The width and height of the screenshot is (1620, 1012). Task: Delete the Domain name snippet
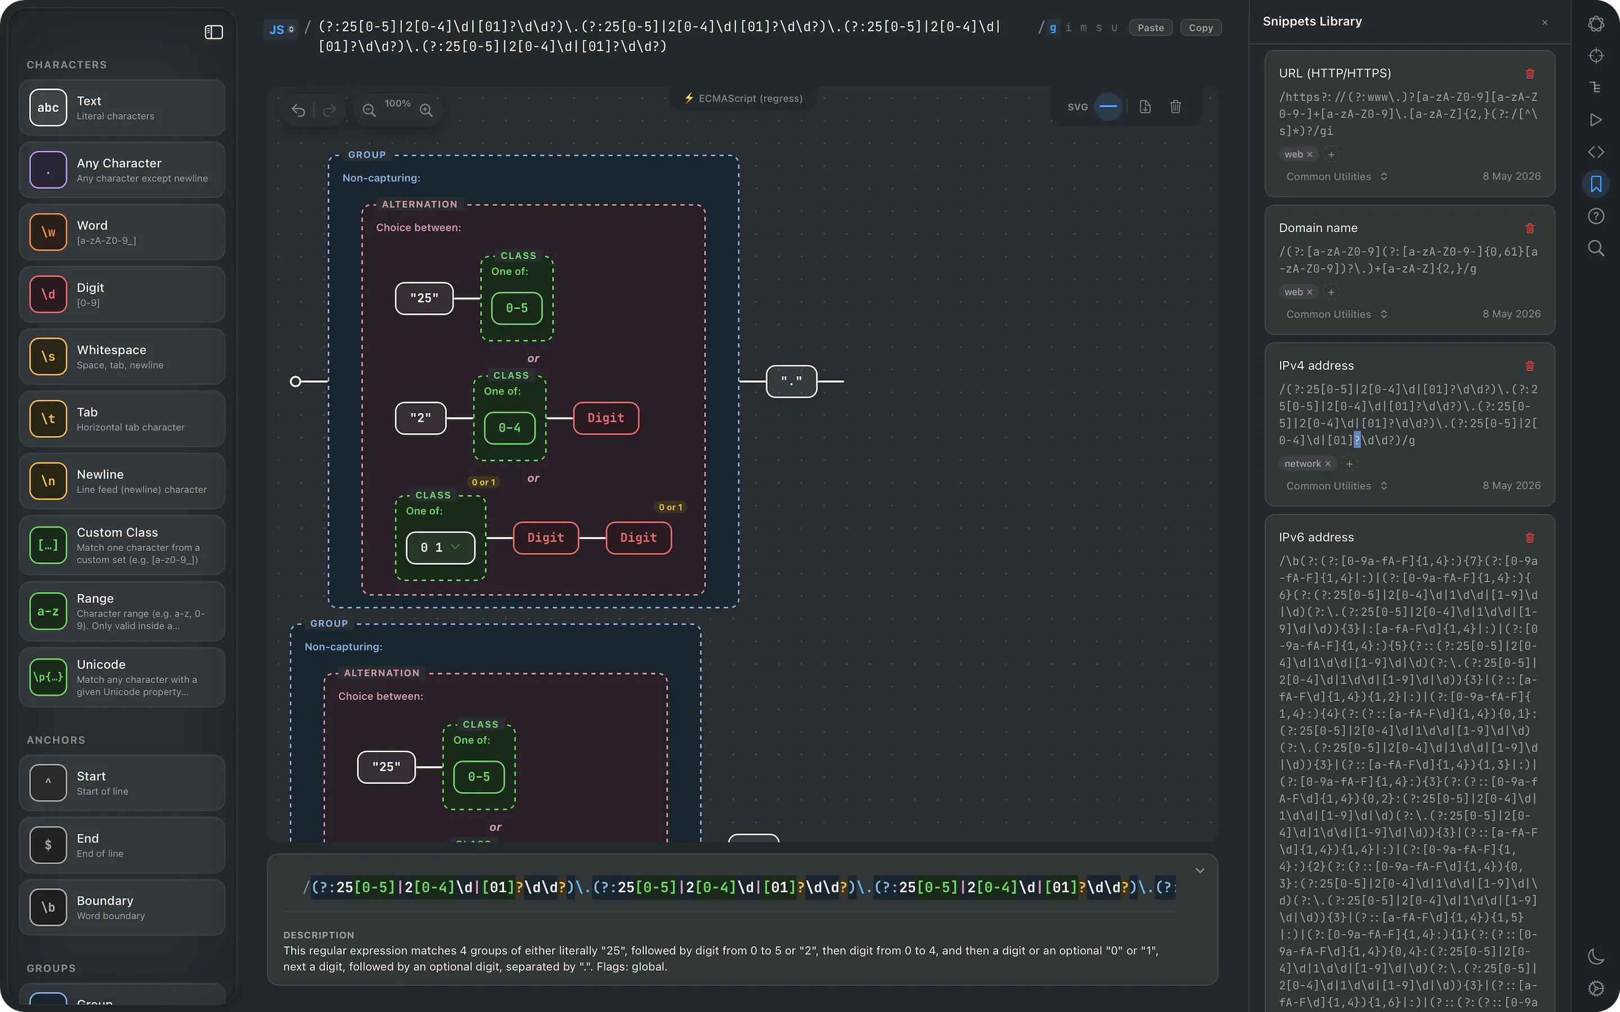point(1529,228)
